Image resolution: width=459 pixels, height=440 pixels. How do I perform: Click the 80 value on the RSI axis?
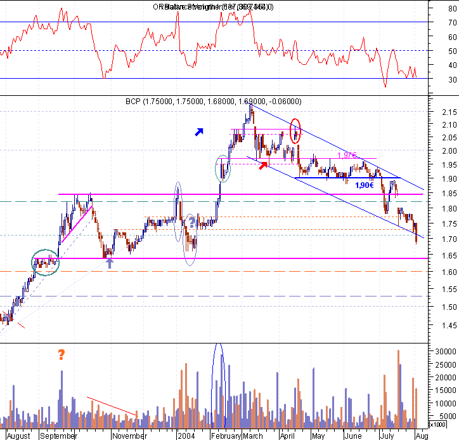tap(452, 8)
